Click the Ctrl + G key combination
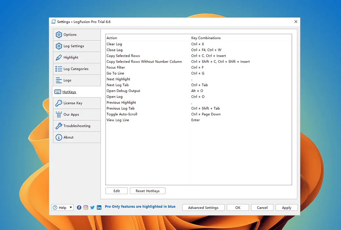Screen dimensions: 341x230 [x=198, y=73]
